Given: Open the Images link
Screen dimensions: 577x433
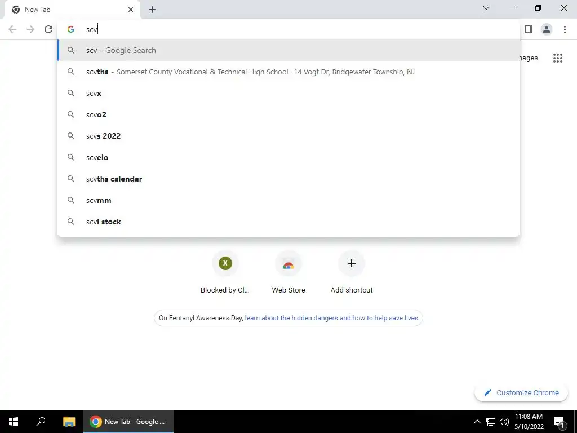Looking at the screenshot, I should [x=529, y=58].
